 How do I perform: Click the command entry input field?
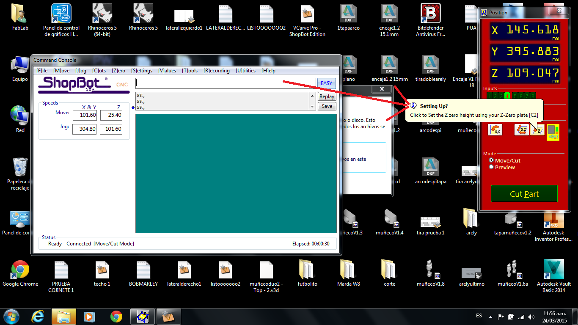pos(226,83)
